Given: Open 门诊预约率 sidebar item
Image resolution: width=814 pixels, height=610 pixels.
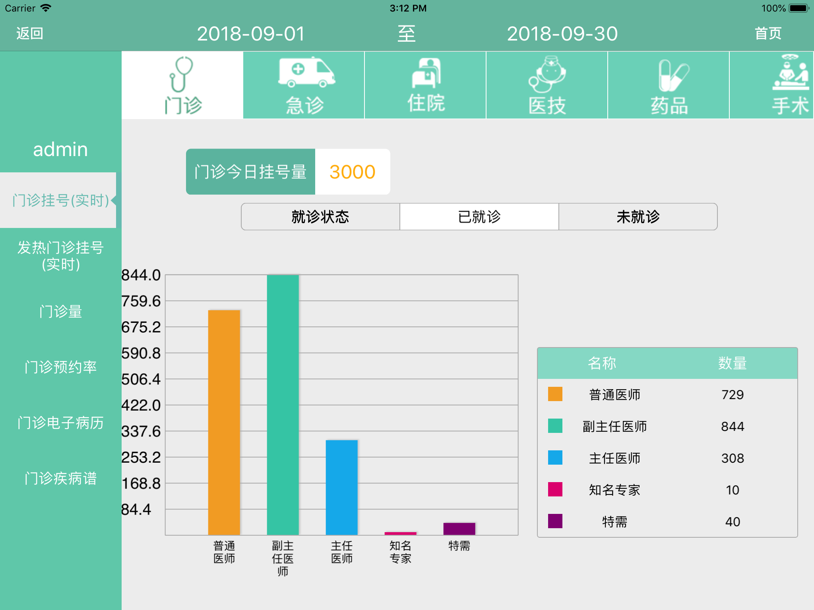Looking at the screenshot, I should pos(60,367).
